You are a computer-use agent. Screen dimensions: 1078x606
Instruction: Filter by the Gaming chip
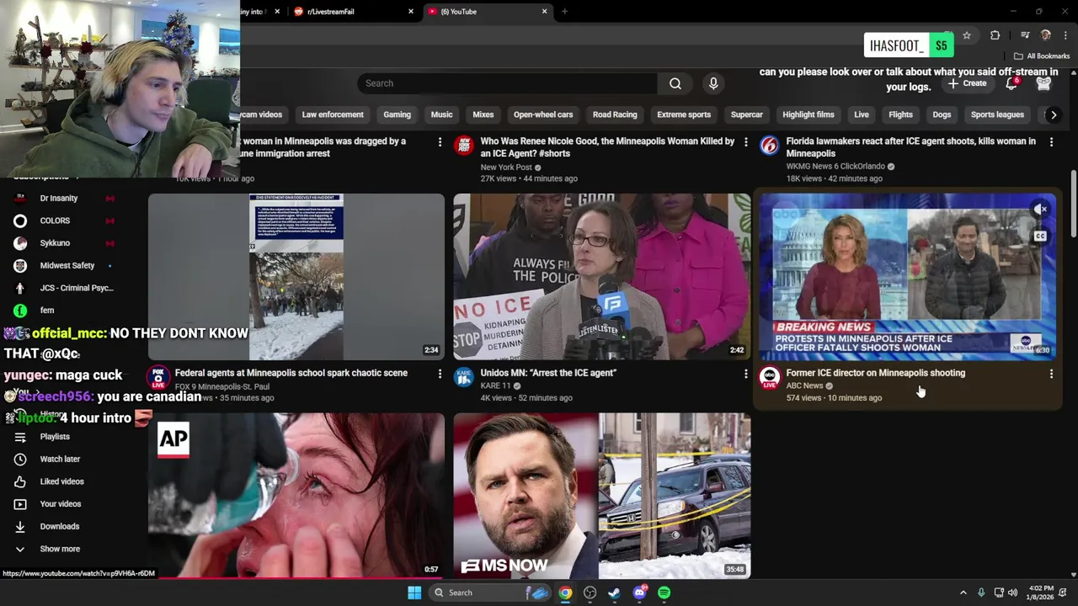[397, 114]
